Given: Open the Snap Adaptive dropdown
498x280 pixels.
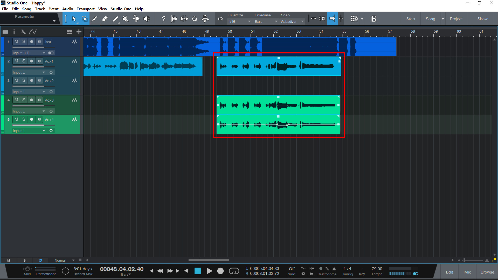Looking at the screenshot, I should click(292, 22).
